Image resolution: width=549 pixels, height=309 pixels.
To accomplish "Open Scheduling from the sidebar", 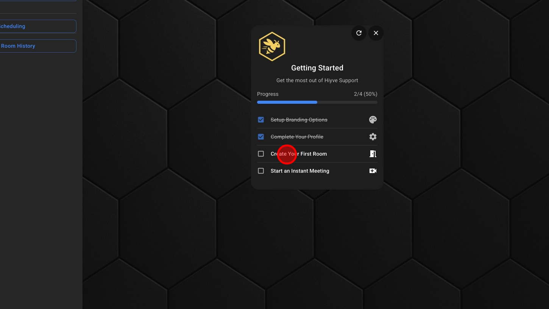I will 38,26.
